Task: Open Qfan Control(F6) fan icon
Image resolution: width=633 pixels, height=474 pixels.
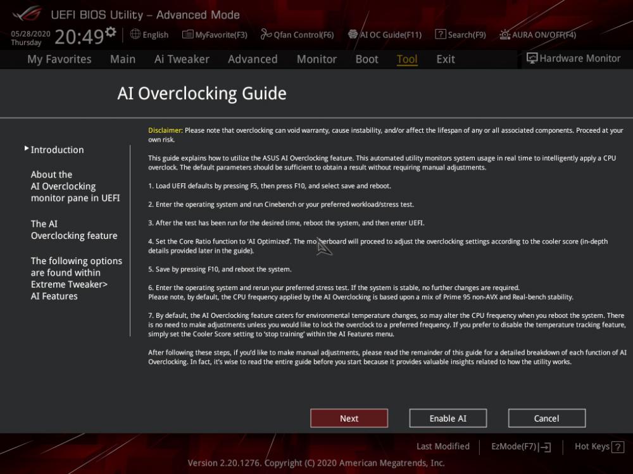Action: (266, 35)
